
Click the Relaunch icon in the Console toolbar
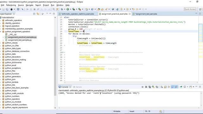click(153, 87)
